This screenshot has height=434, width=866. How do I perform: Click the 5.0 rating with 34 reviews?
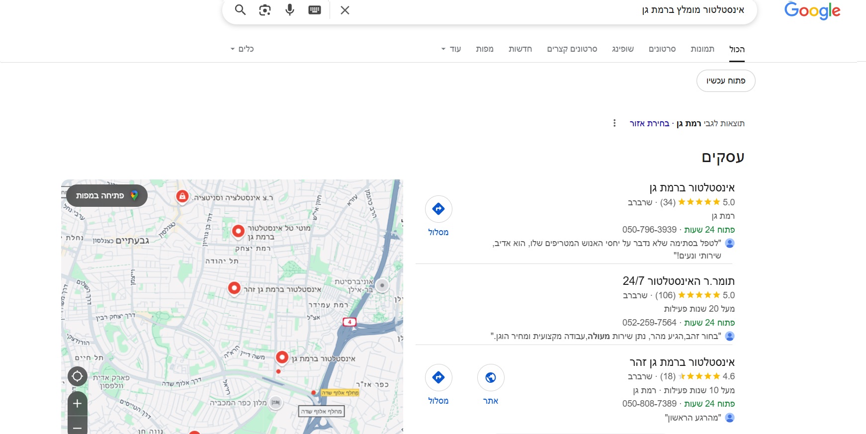(x=697, y=202)
